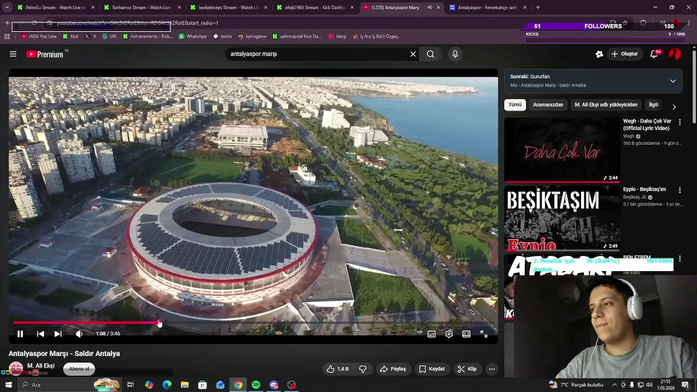Save video with Kaydet button
Image resolution: width=697 pixels, height=392 pixels.
432,369
